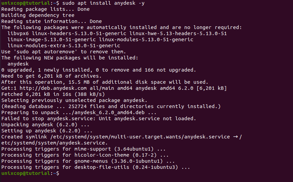Click 'linux-modules-extra-5.13.0-51-generic' text
This screenshot has width=293, height=182.
coord(64,46)
